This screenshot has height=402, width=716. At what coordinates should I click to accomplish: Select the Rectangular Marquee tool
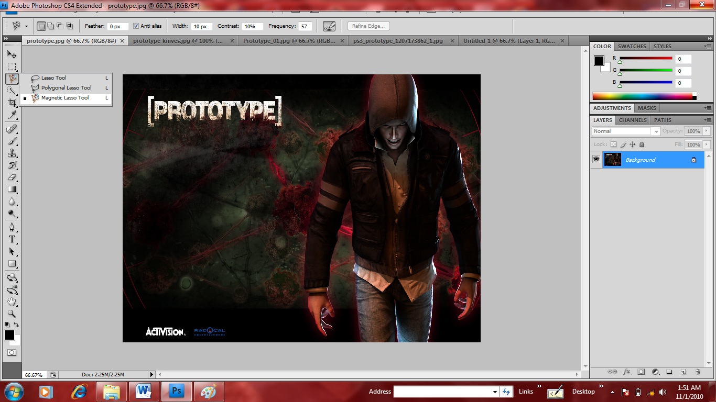point(12,66)
